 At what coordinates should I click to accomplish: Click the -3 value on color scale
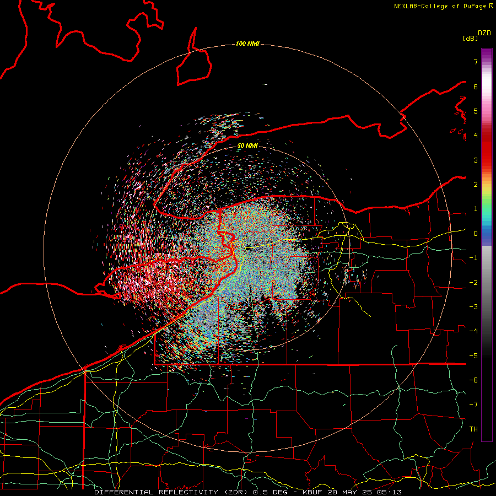tap(473, 307)
